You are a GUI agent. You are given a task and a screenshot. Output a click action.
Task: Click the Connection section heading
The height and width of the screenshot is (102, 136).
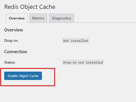click(x=16, y=52)
